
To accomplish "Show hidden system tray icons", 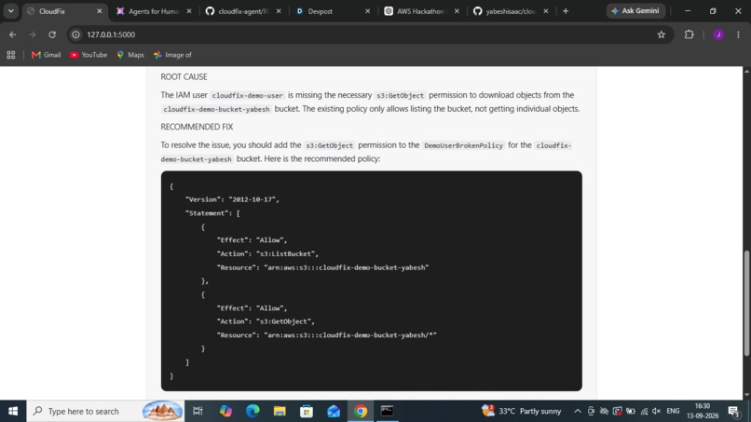I will pos(578,411).
